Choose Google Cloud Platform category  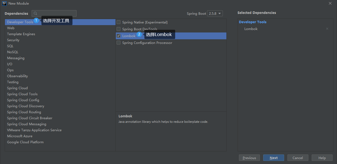coord(60,142)
